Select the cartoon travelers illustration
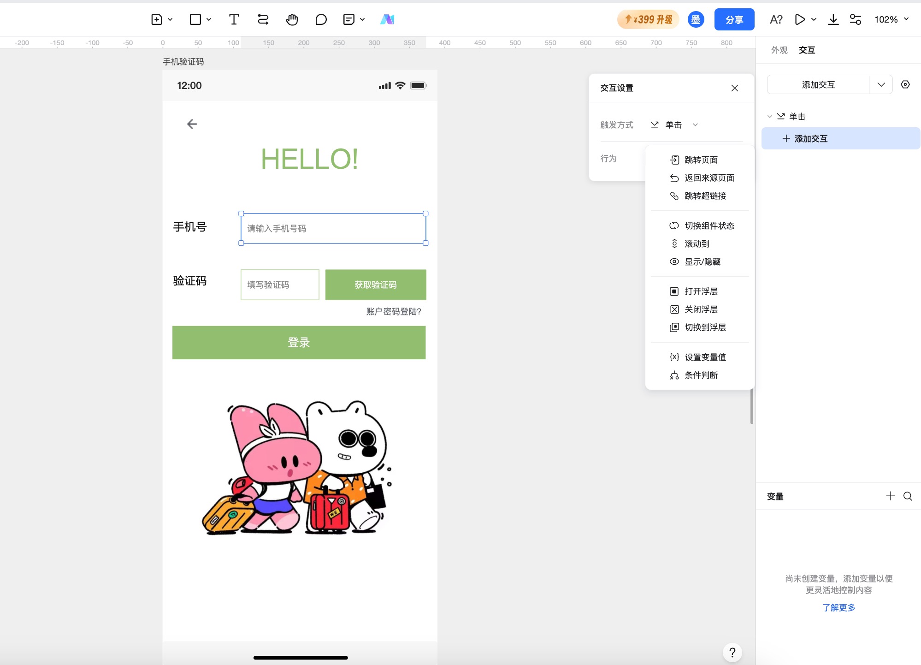Image resolution: width=921 pixels, height=665 pixels. click(297, 467)
